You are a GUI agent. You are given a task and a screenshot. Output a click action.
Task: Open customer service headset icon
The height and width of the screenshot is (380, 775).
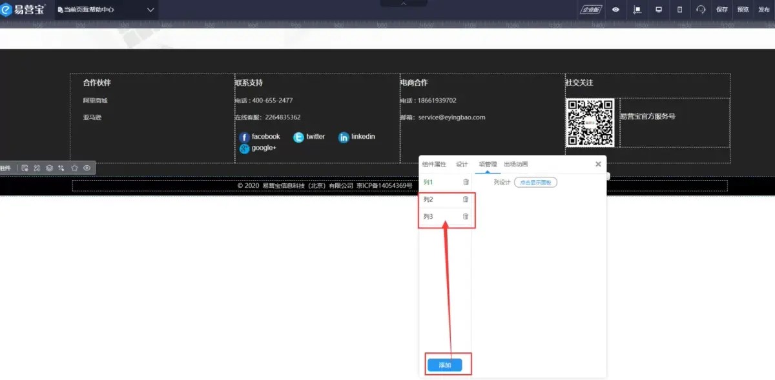pos(701,10)
